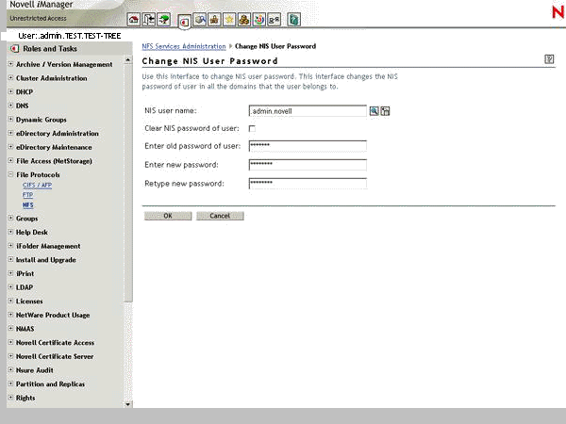Click User: admin.TEST.TEST-TREE text
Screen dimensions: 566x424
click(70, 36)
